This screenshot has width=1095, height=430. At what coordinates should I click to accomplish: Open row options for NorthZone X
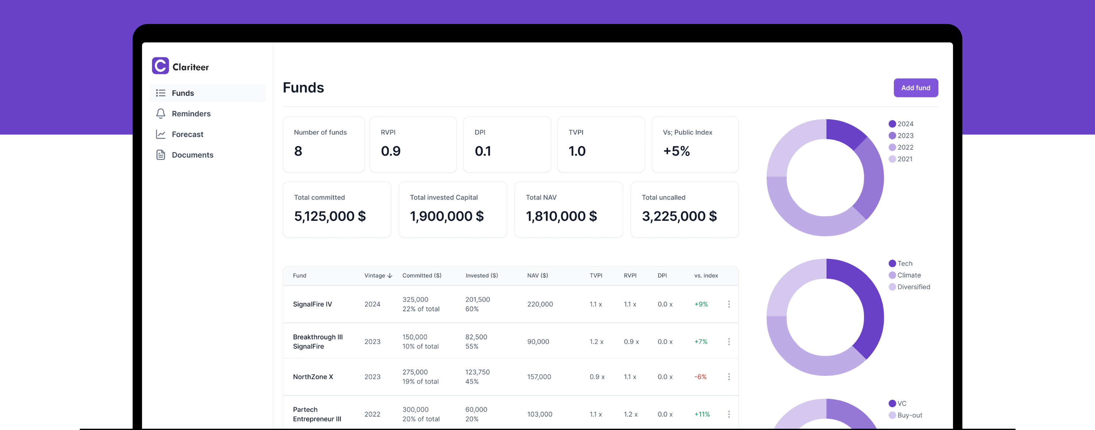click(x=729, y=377)
